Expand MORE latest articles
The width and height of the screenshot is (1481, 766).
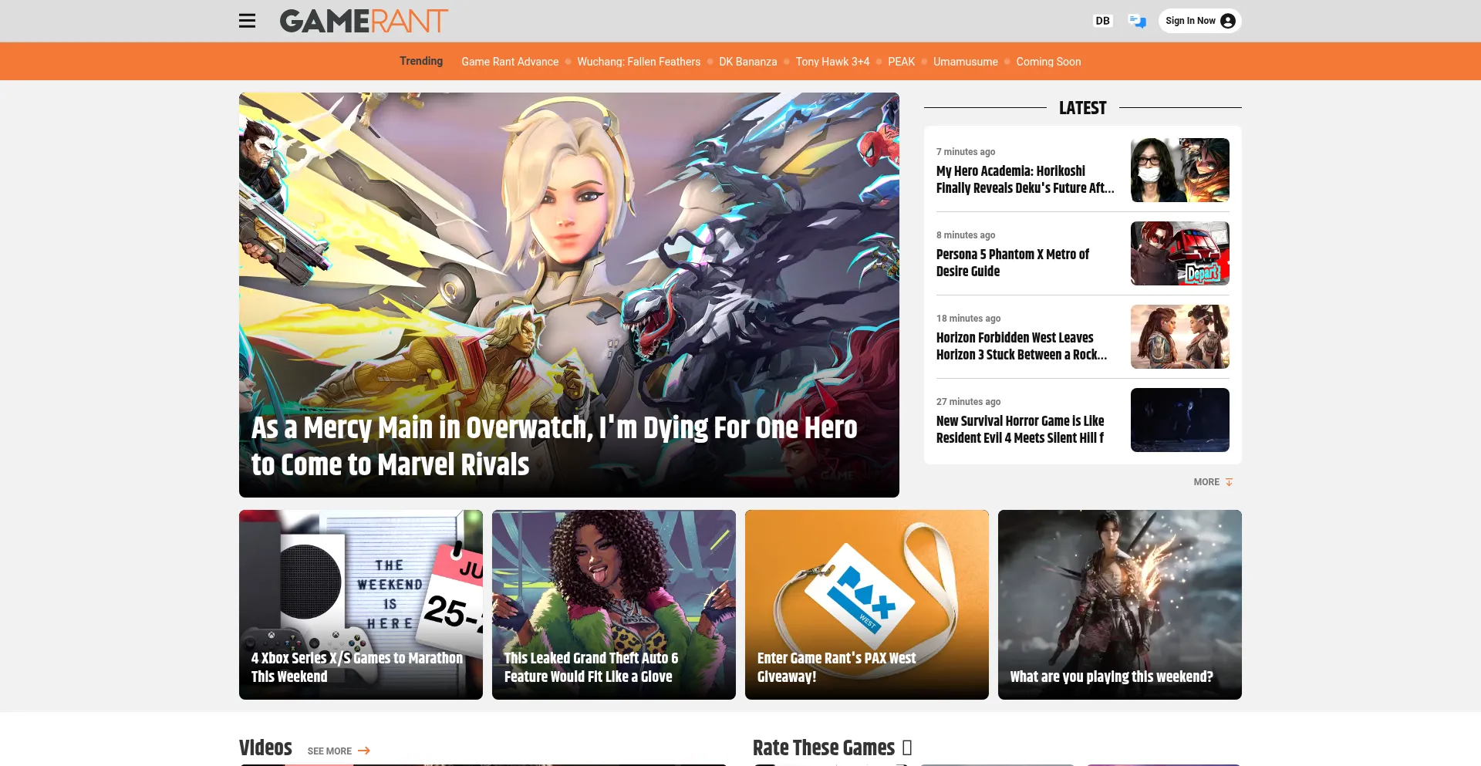click(x=1213, y=482)
